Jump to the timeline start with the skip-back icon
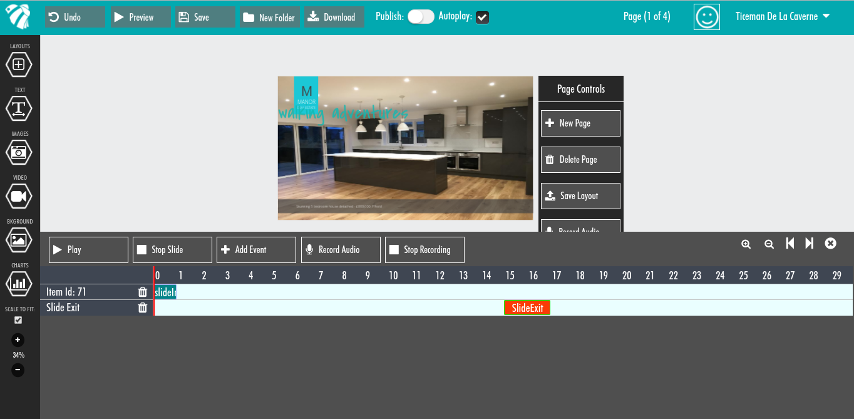 tap(790, 244)
